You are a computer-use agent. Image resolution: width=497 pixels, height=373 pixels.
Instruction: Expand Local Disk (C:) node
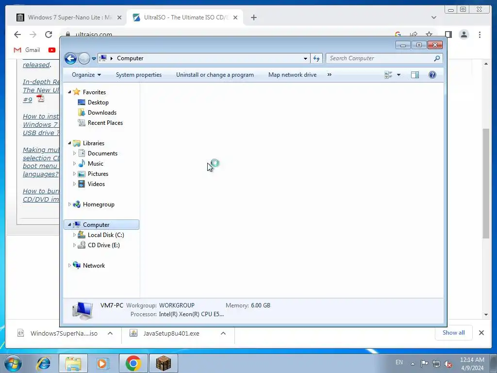click(74, 235)
